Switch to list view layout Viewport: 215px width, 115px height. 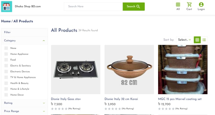(x=204, y=40)
